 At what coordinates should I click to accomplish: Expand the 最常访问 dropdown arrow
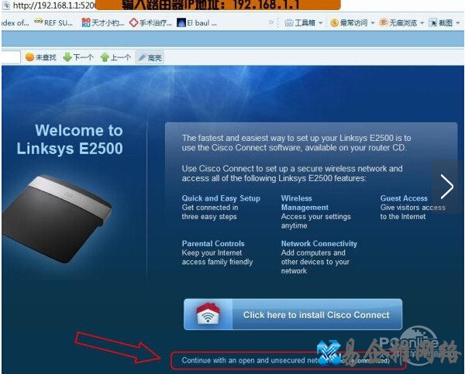(373, 22)
